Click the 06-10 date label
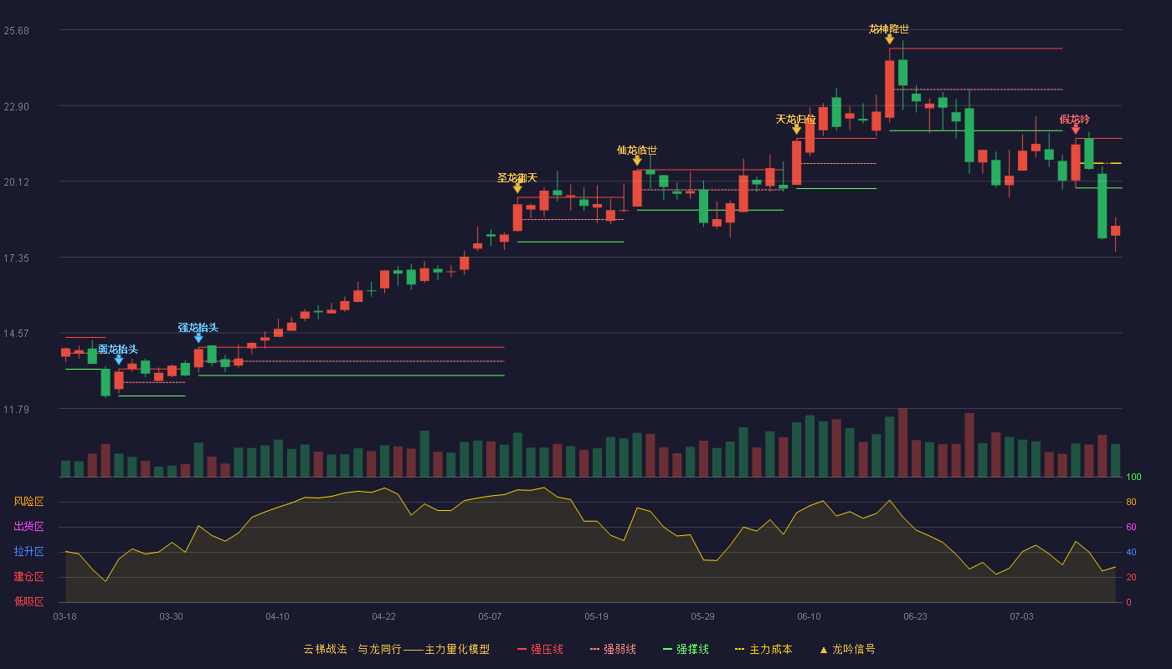Screen dimensions: 1172x669 (809, 616)
